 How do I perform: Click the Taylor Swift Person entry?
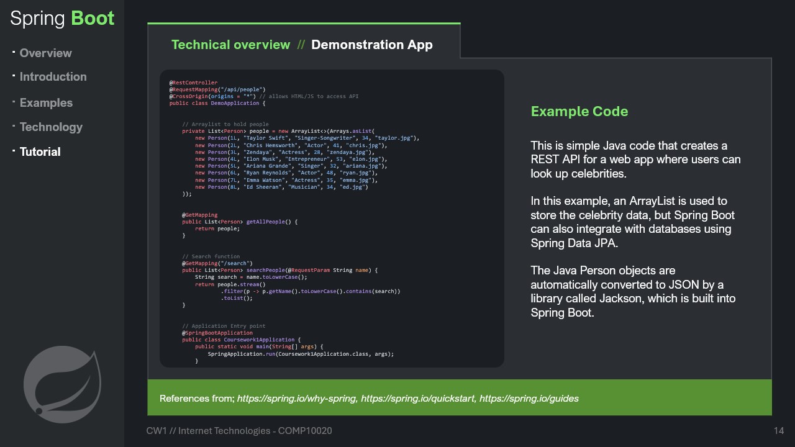click(x=307, y=138)
